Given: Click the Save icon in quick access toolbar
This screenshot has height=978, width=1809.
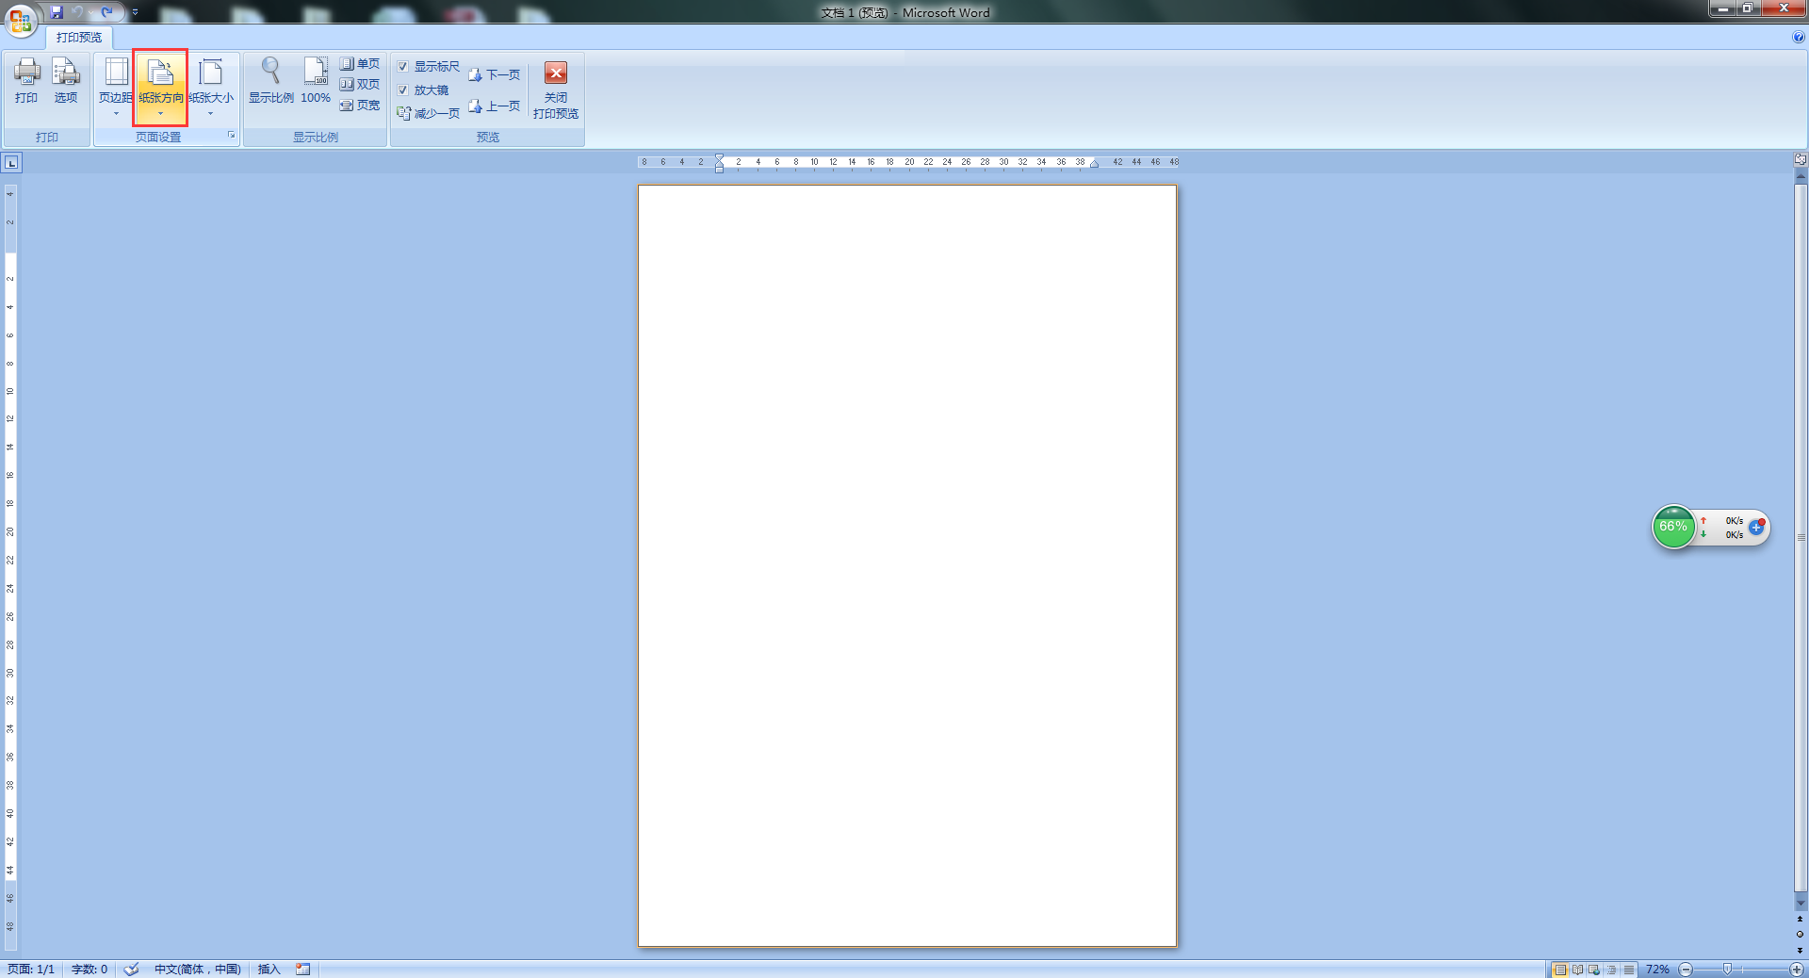Looking at the screenshot, I should pyautogui.click(x=57, y=12).
